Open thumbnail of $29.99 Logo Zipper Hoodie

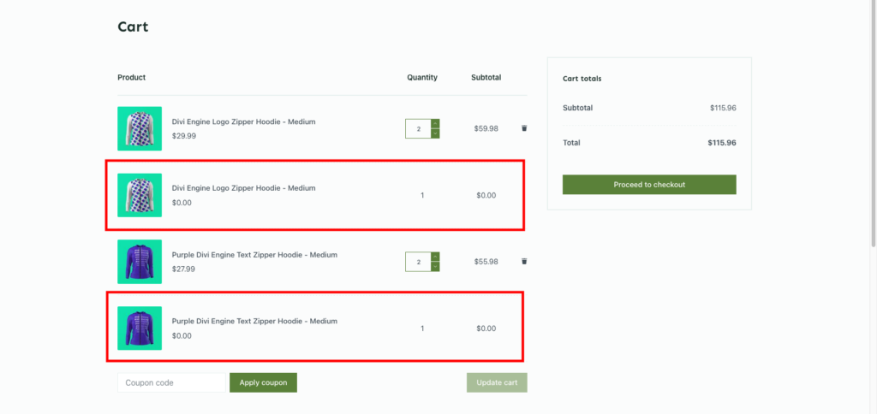(140, 128)
